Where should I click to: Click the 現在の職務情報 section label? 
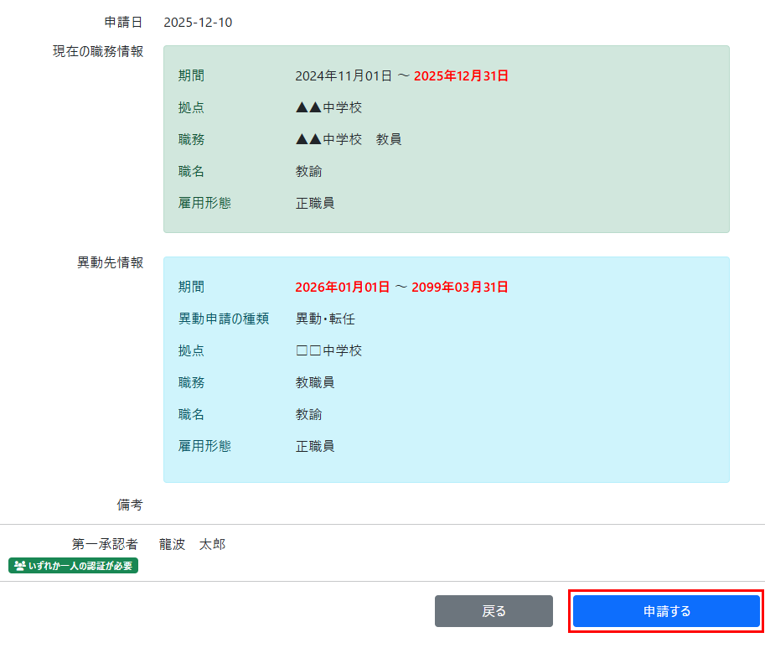(98, 51)
